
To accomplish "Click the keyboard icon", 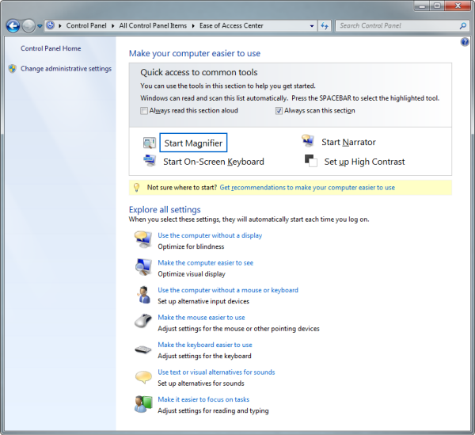I will coord(143,349).
